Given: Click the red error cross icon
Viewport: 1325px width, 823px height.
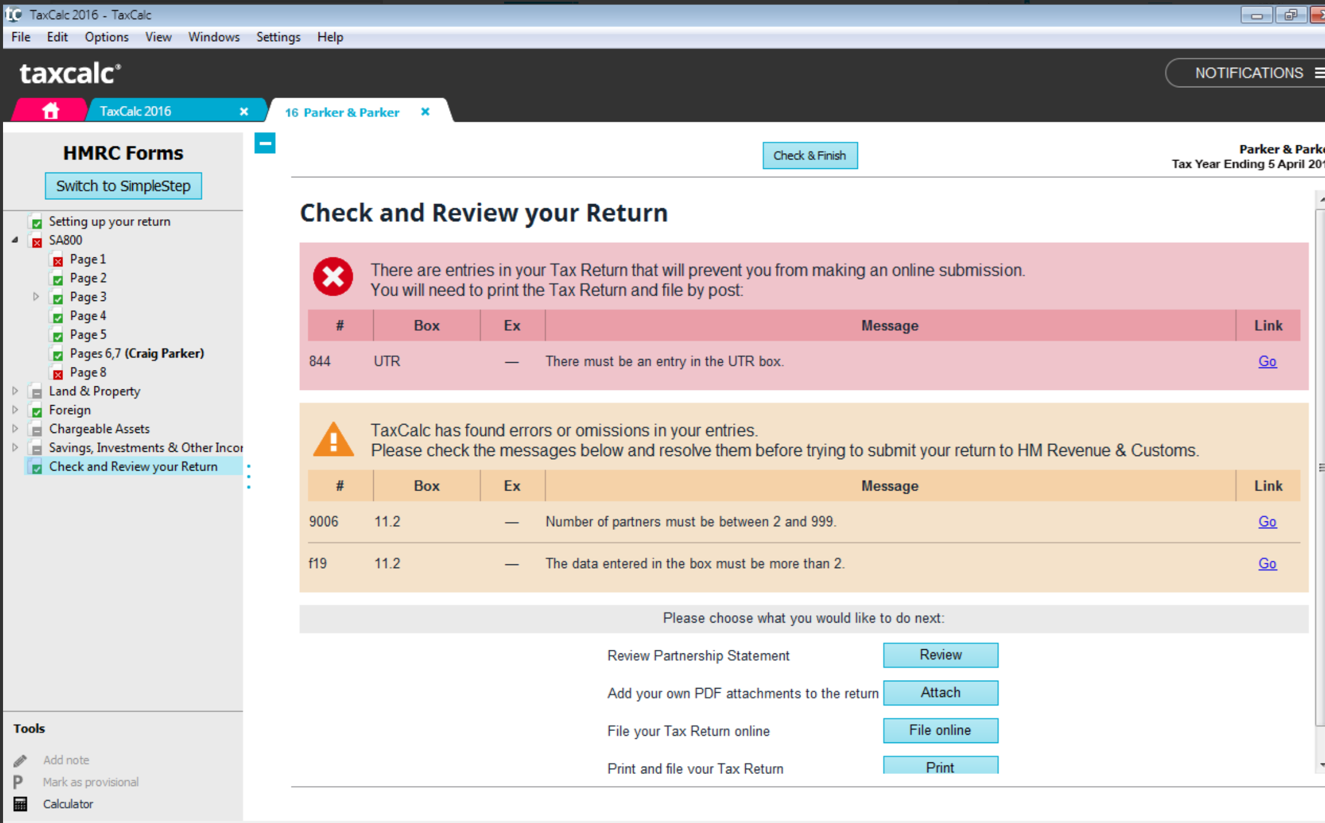Looking at the screenshot, I should point(333,277).
